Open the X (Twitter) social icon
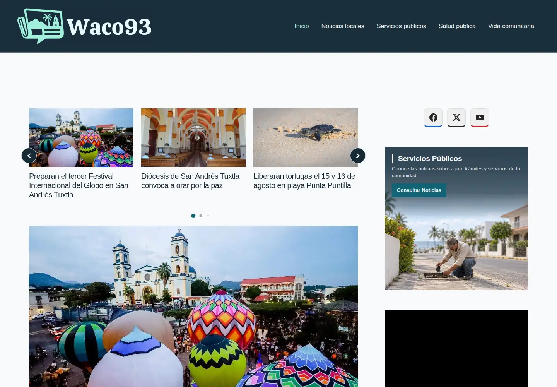The height and width of the screenshot is (387, 557). point(456,118)
